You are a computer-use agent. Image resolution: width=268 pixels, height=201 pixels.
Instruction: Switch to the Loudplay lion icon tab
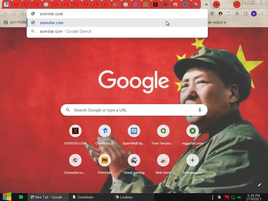pos(195,4)
